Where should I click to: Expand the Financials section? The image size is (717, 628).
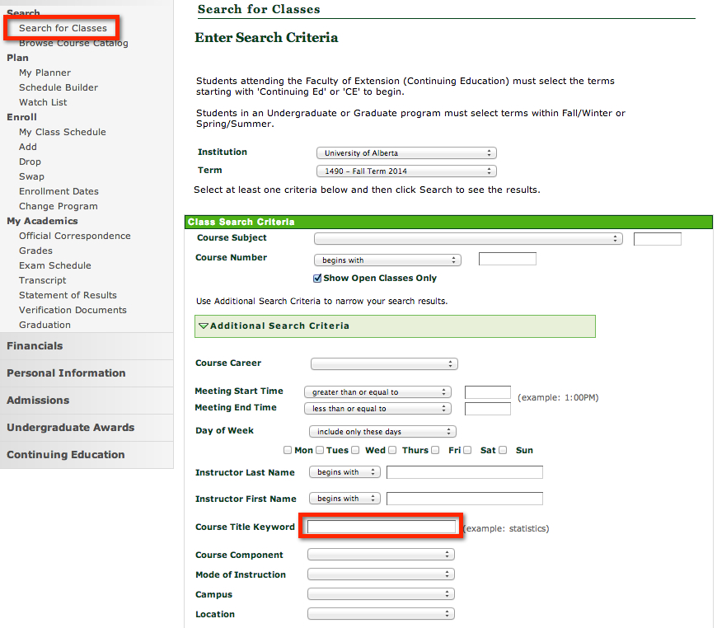tap(35, 346)
